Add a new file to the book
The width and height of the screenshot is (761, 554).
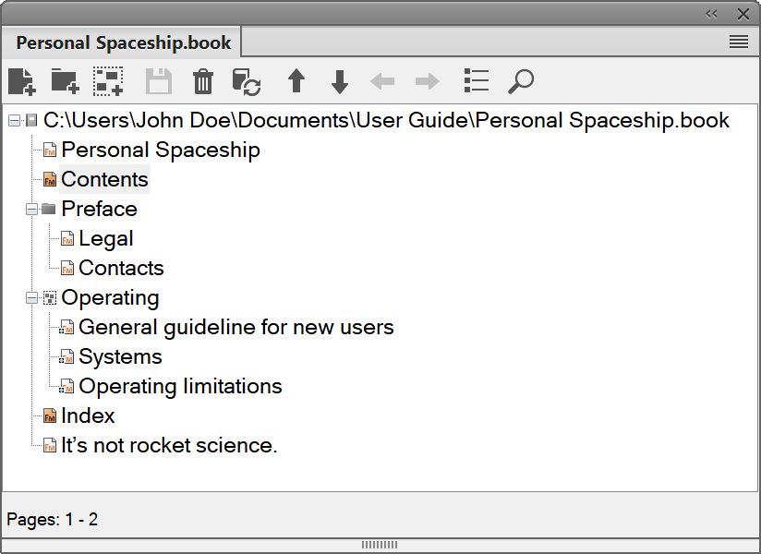tap(22, 81)
